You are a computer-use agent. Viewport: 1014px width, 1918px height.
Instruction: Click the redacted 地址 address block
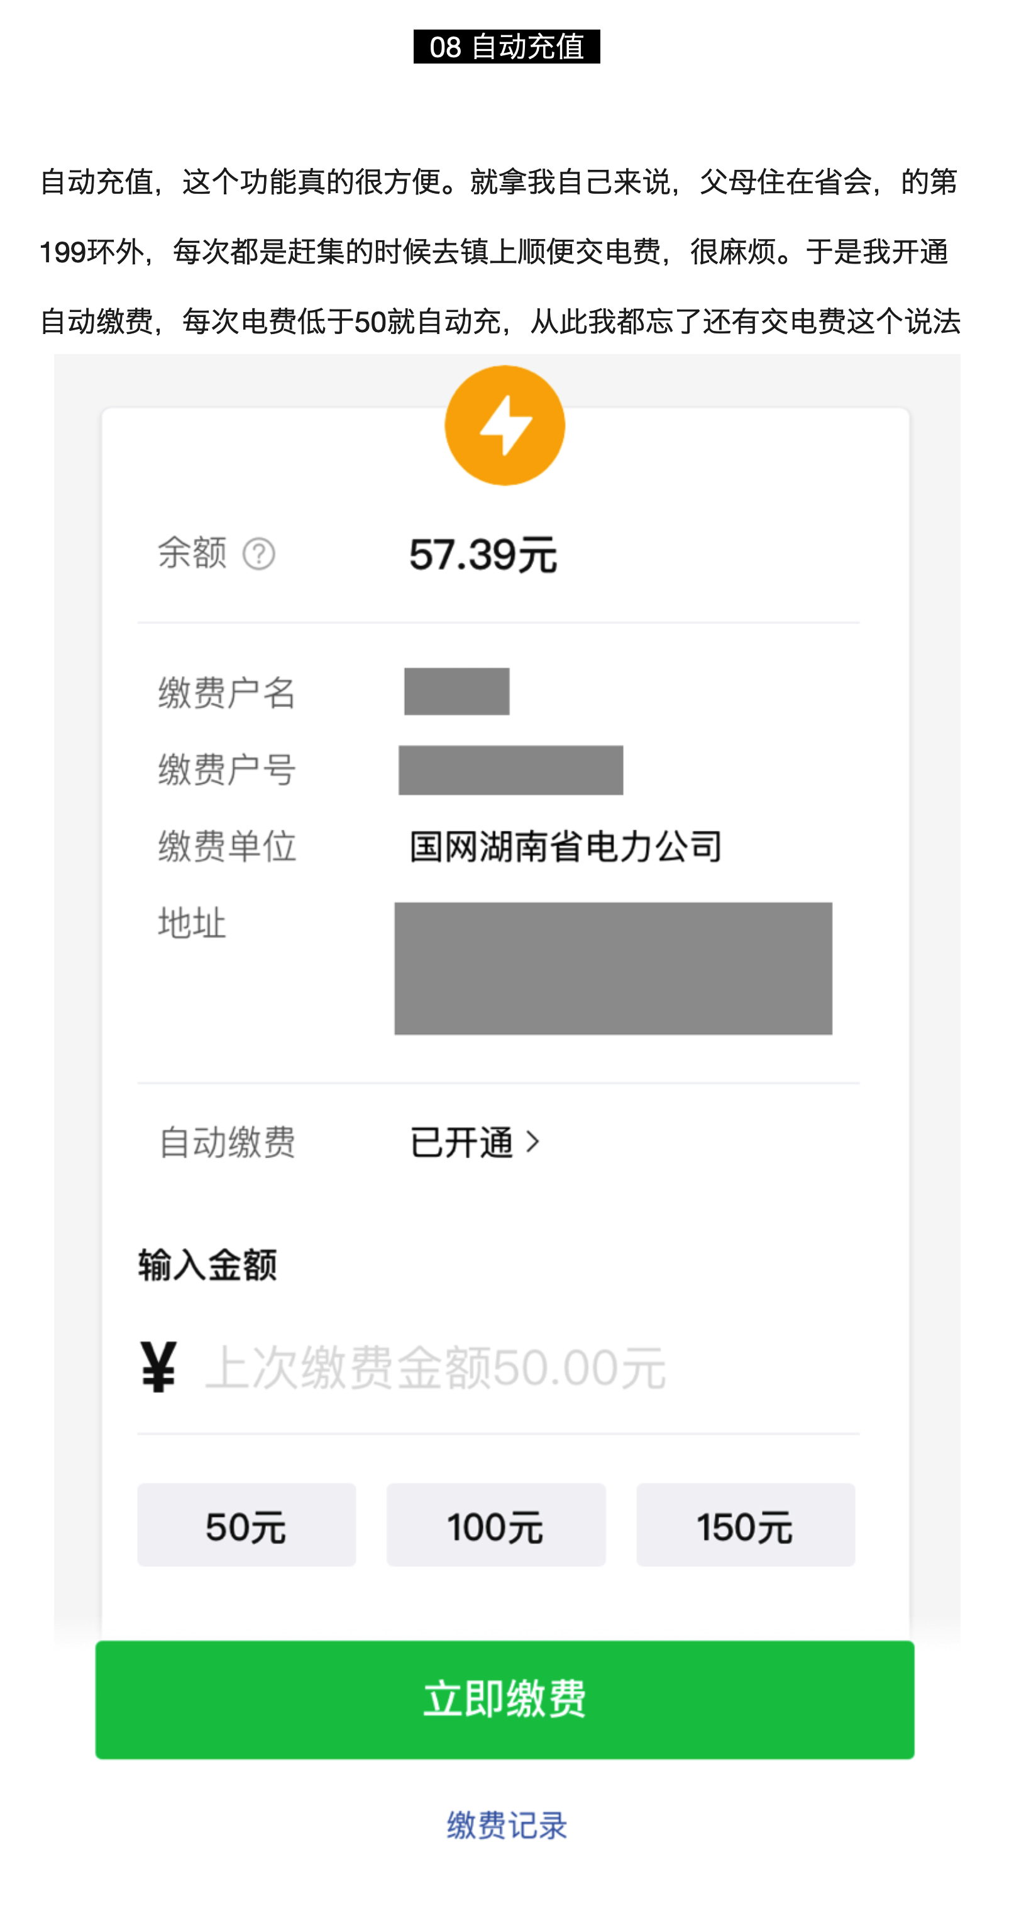point(613,968)
